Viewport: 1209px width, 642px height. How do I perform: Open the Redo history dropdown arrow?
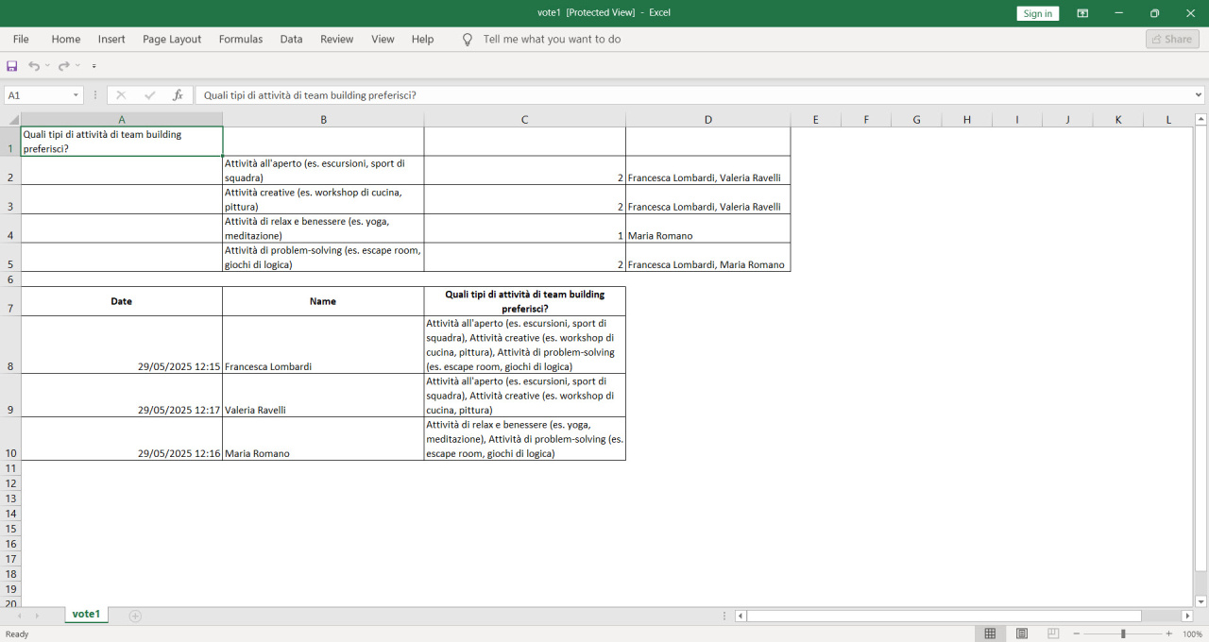(77, 66)
